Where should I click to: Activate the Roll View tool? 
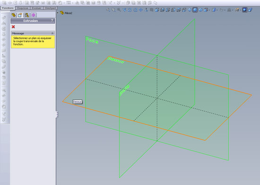coord(135,10)
